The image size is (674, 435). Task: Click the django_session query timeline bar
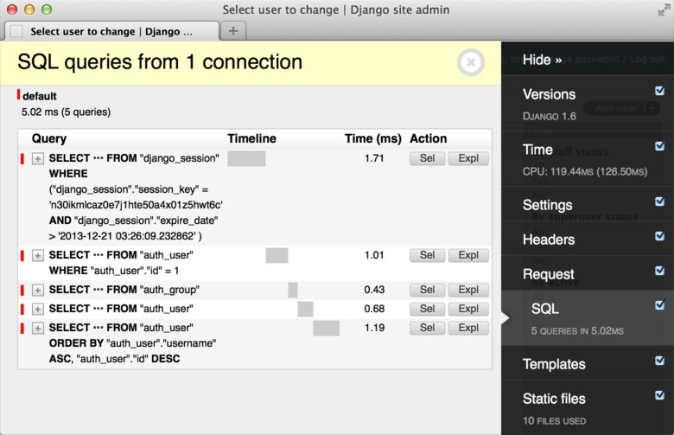tap(246, 158)
